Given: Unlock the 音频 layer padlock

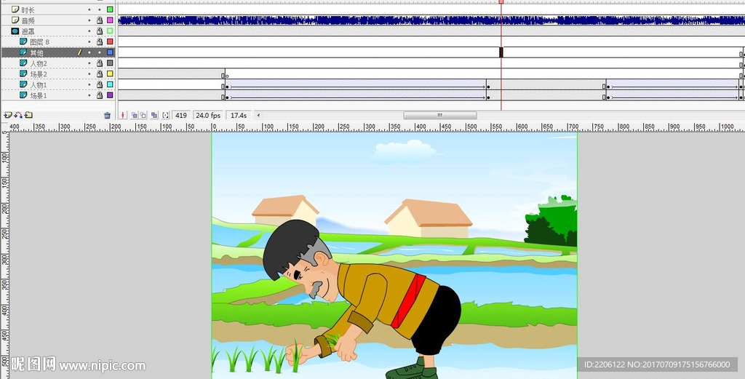Looking at the screenshot, I should coord(100,20).
